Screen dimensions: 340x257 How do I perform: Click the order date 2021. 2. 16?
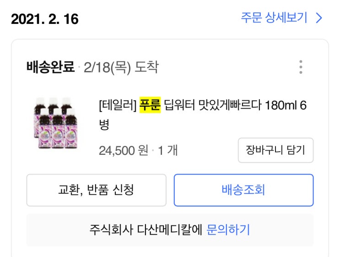pos(45,19)
